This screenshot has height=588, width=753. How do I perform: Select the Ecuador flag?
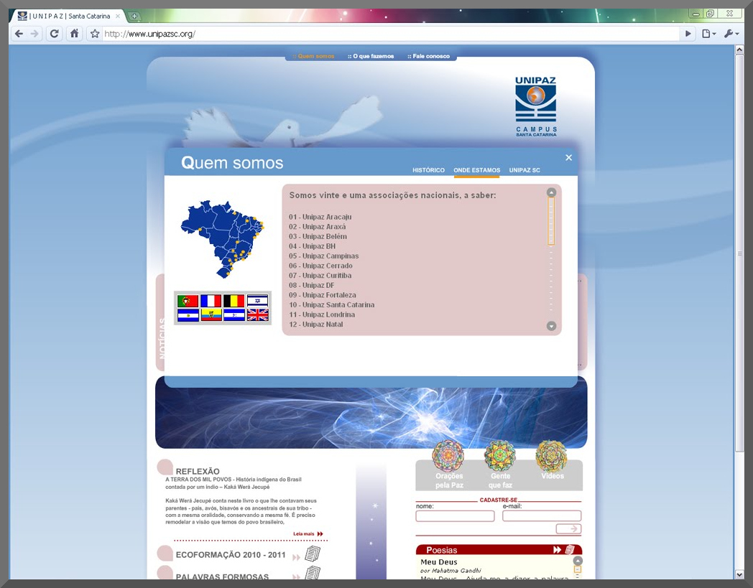click(211, 315)
